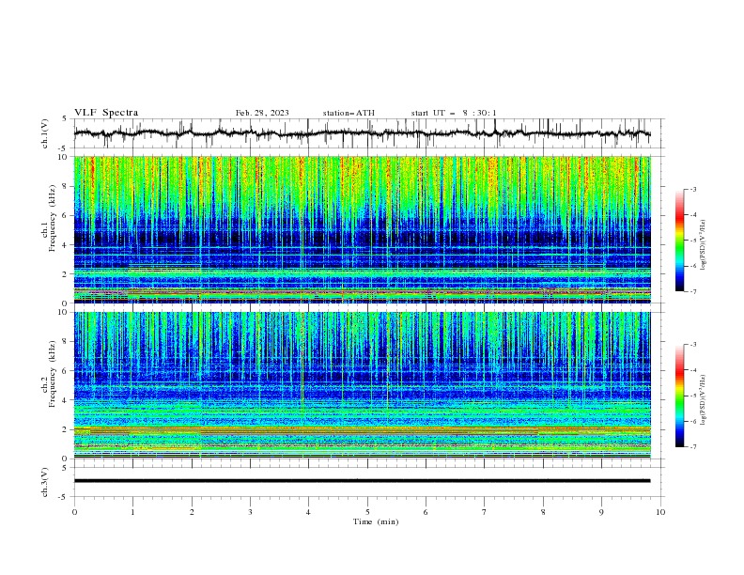Click time axis tick label "4"
The height and width of the screenshot is (575, 744).
click(308, 512)
